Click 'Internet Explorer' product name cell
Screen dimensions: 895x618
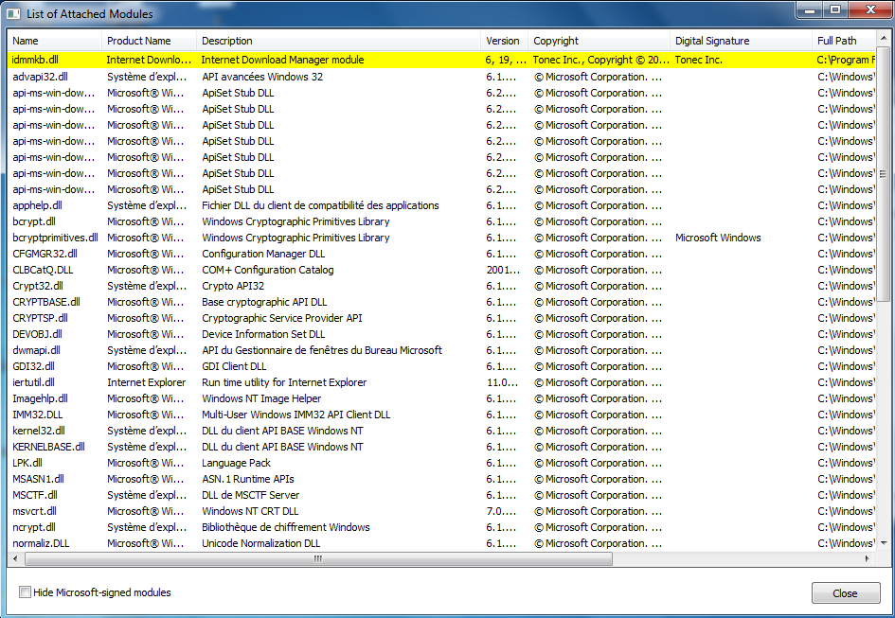tap(147, 382)
